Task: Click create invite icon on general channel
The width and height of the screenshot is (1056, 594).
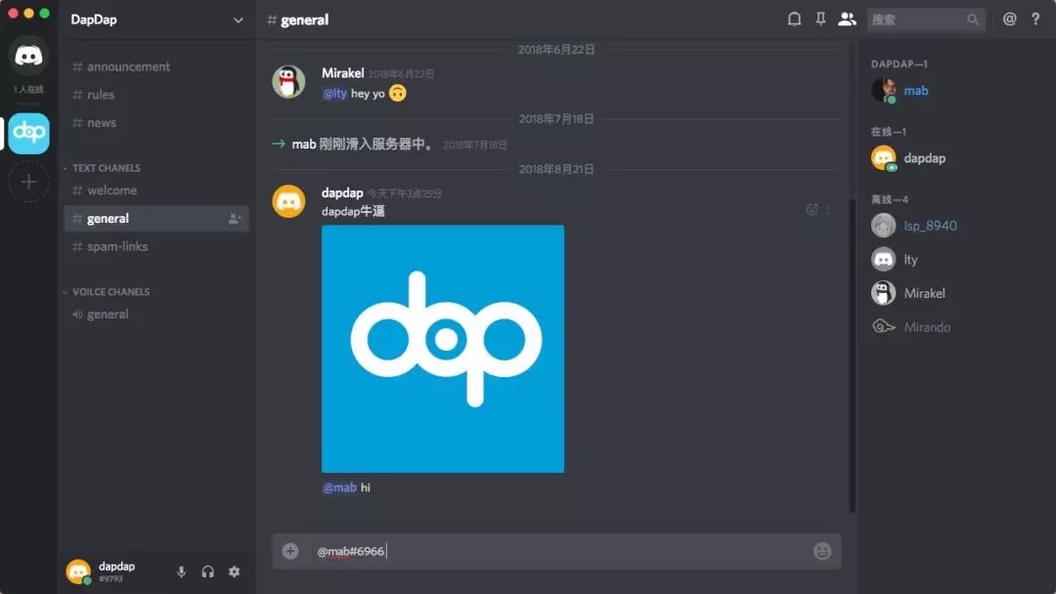Action: point(234,219)
